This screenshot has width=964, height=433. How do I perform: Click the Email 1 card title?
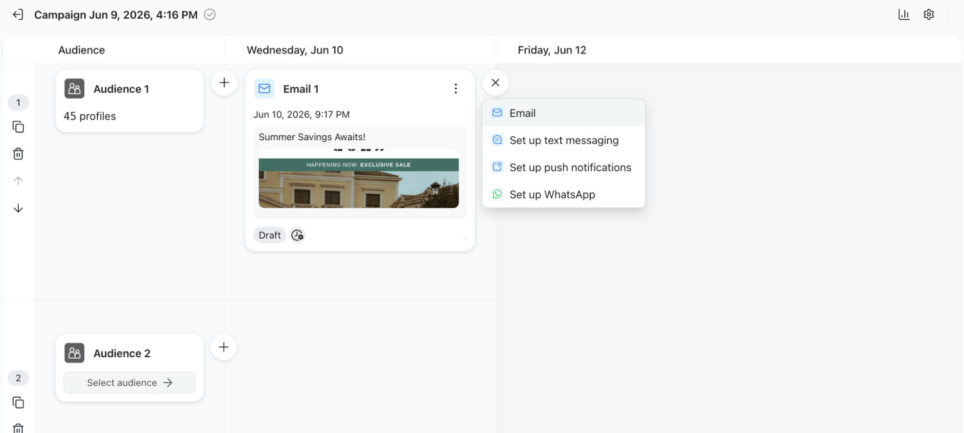coord(301,89)
